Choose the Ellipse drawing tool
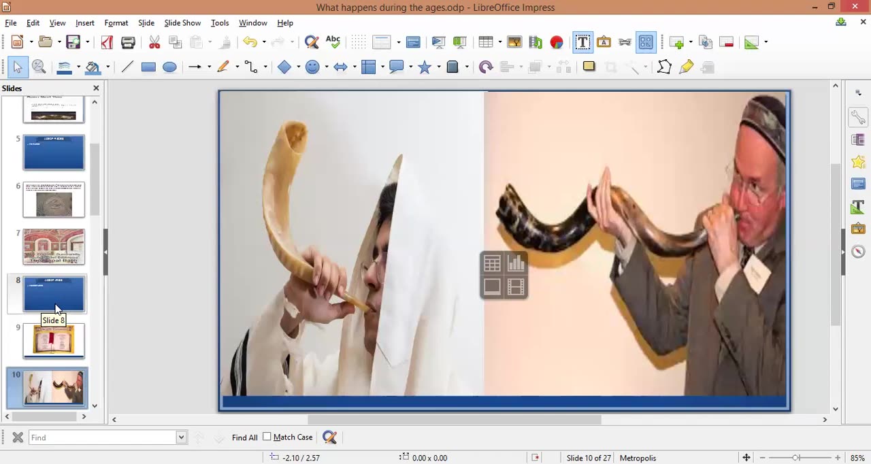 tap(169, 67)
